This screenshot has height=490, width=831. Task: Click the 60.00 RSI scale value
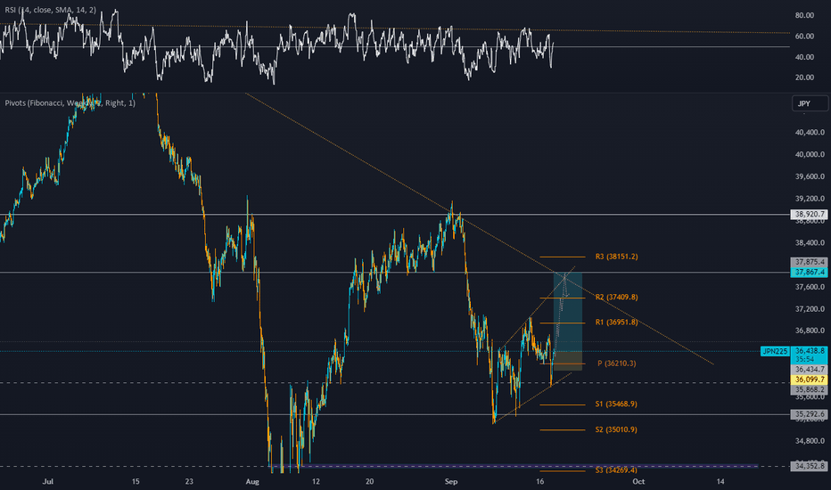click(804, 36)
